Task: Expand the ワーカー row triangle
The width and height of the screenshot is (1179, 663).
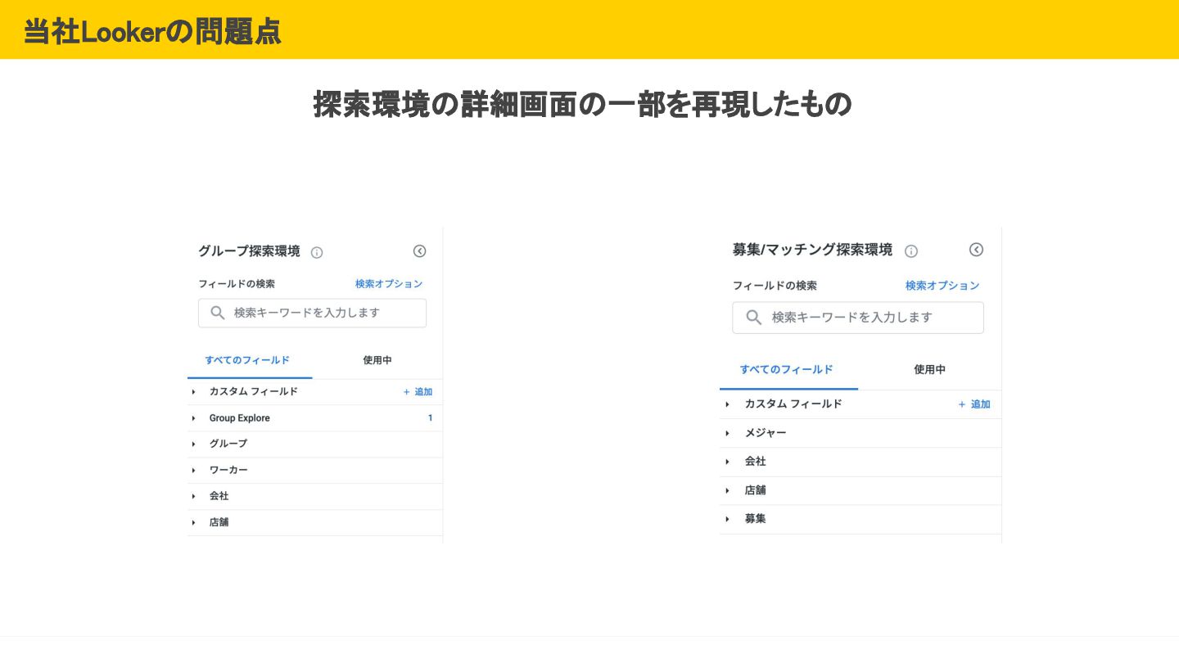Action: pyautogui.click(x=194, y=470)
